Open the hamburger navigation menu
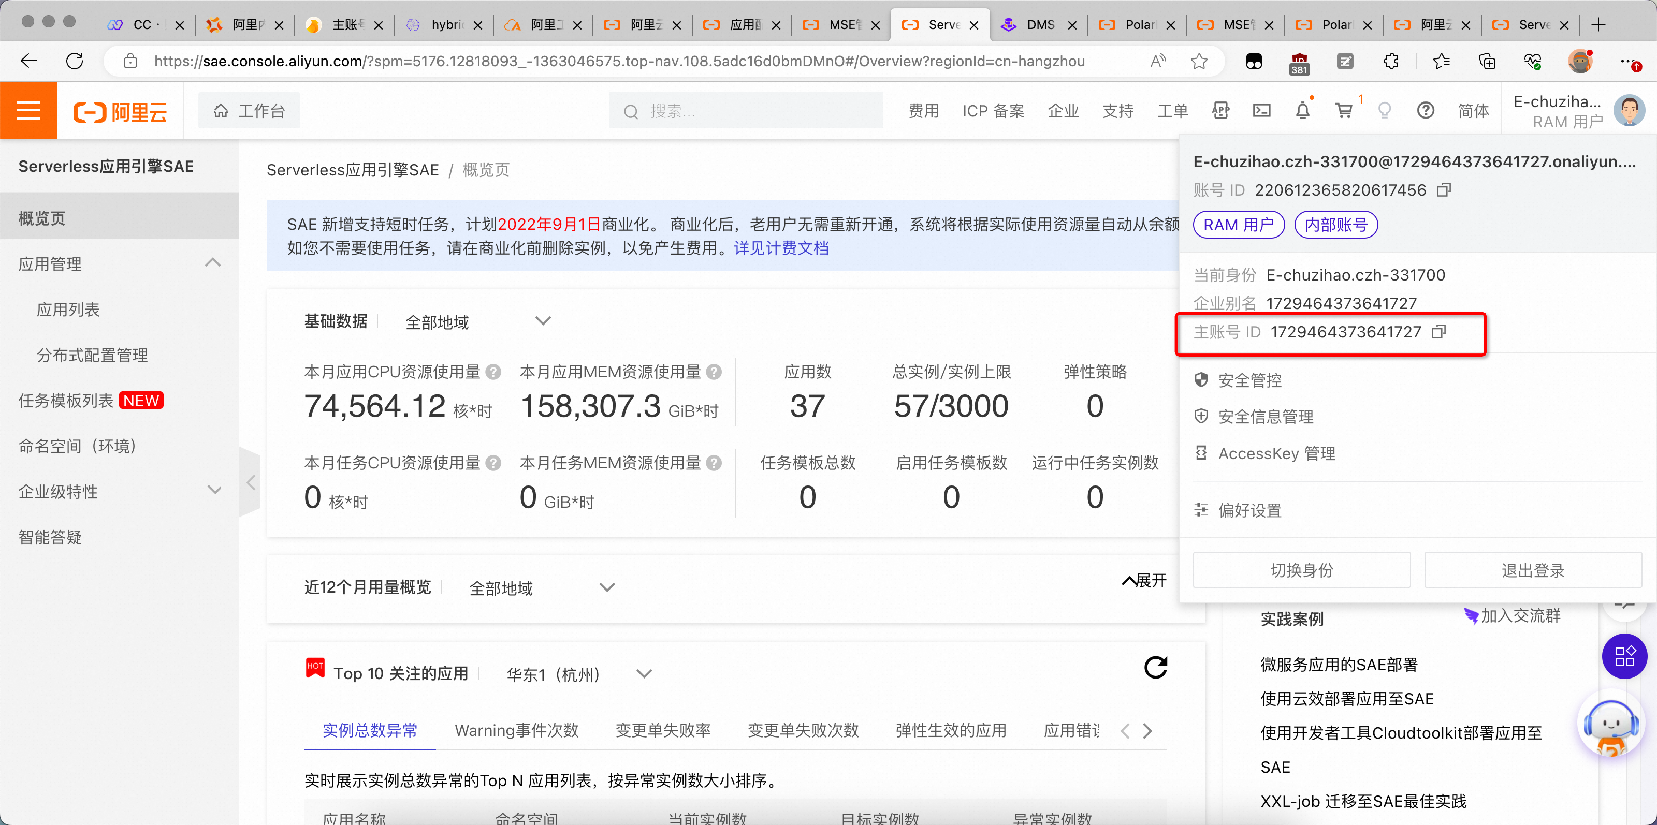 click(28, 111)
